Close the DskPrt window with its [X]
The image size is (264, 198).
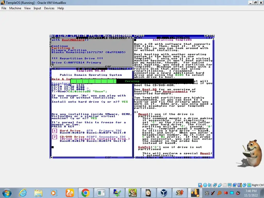[x=129, y=38]
